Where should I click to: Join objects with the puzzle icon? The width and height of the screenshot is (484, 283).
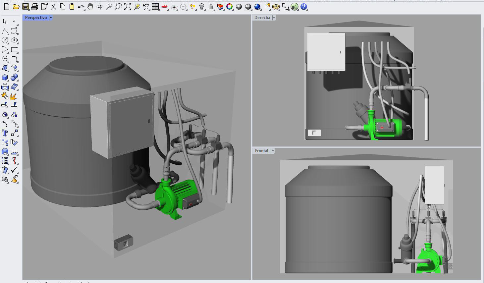pyautogui.click(x=5, y=96)
